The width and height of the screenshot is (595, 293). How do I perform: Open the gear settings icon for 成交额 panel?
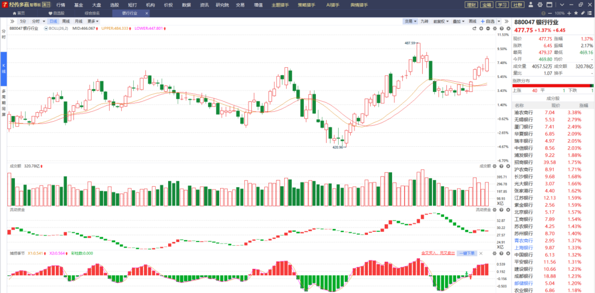[495, 166]
